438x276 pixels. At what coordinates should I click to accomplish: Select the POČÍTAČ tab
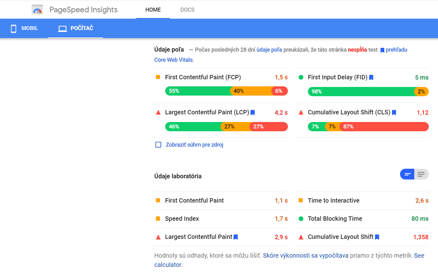coord(76,28)
